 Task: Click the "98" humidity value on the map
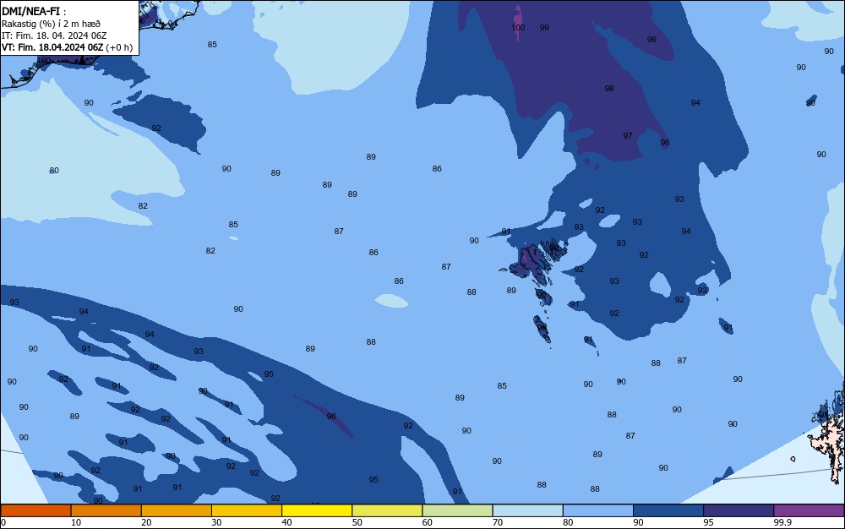point(609,89)
